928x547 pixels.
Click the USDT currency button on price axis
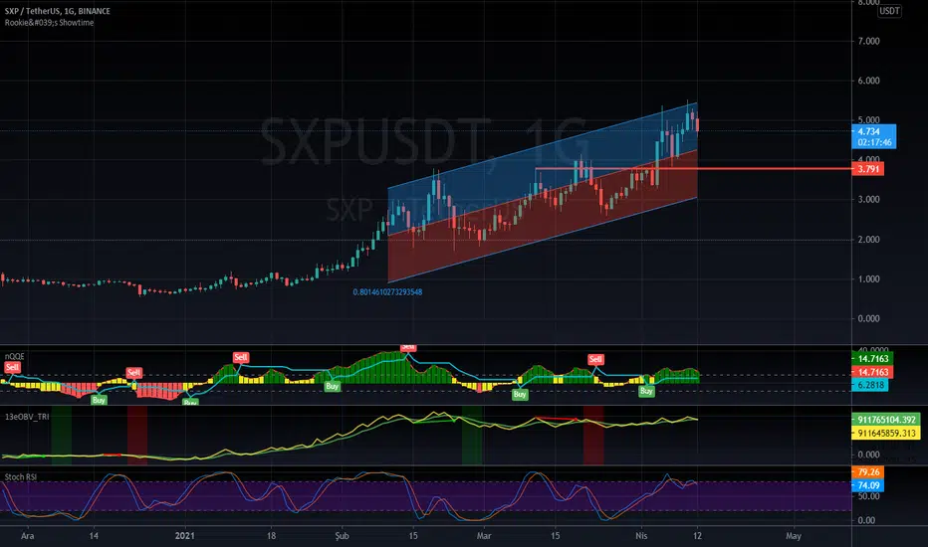pyautogui.click(x=889, y=11)
